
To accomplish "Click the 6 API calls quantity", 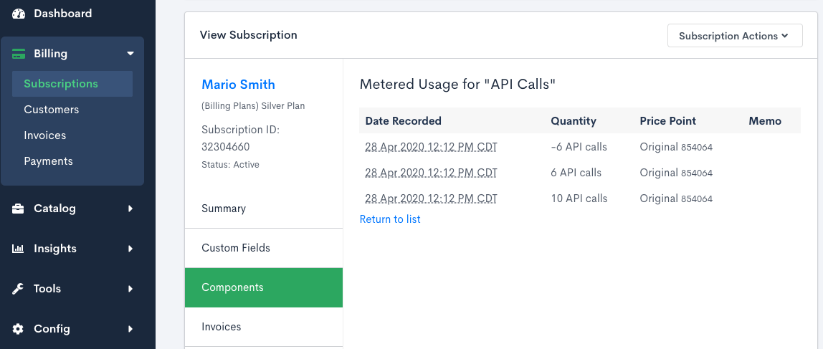I will tap(576, 173).
